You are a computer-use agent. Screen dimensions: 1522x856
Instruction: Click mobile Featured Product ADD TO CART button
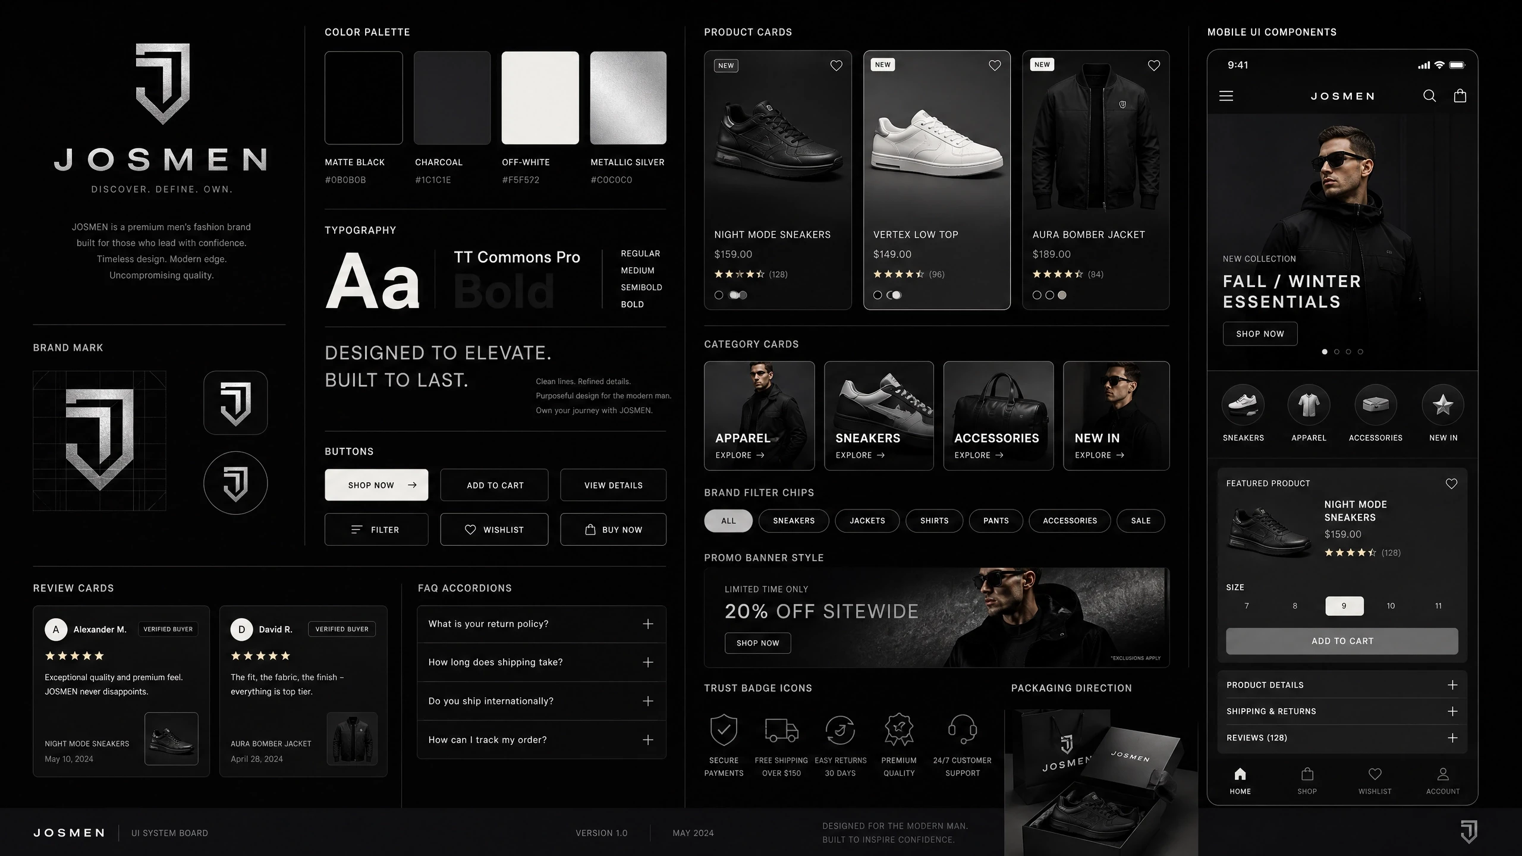click(x=1342, y=641)
